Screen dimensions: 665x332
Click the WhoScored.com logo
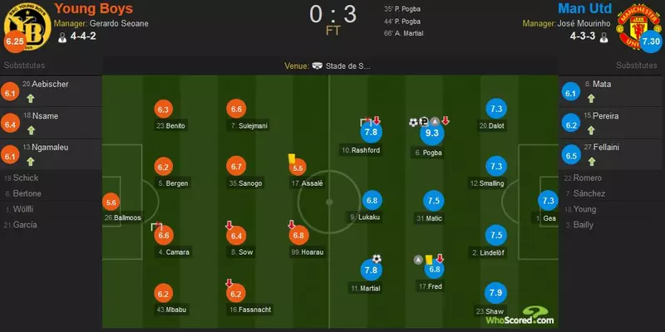(520, 315)
